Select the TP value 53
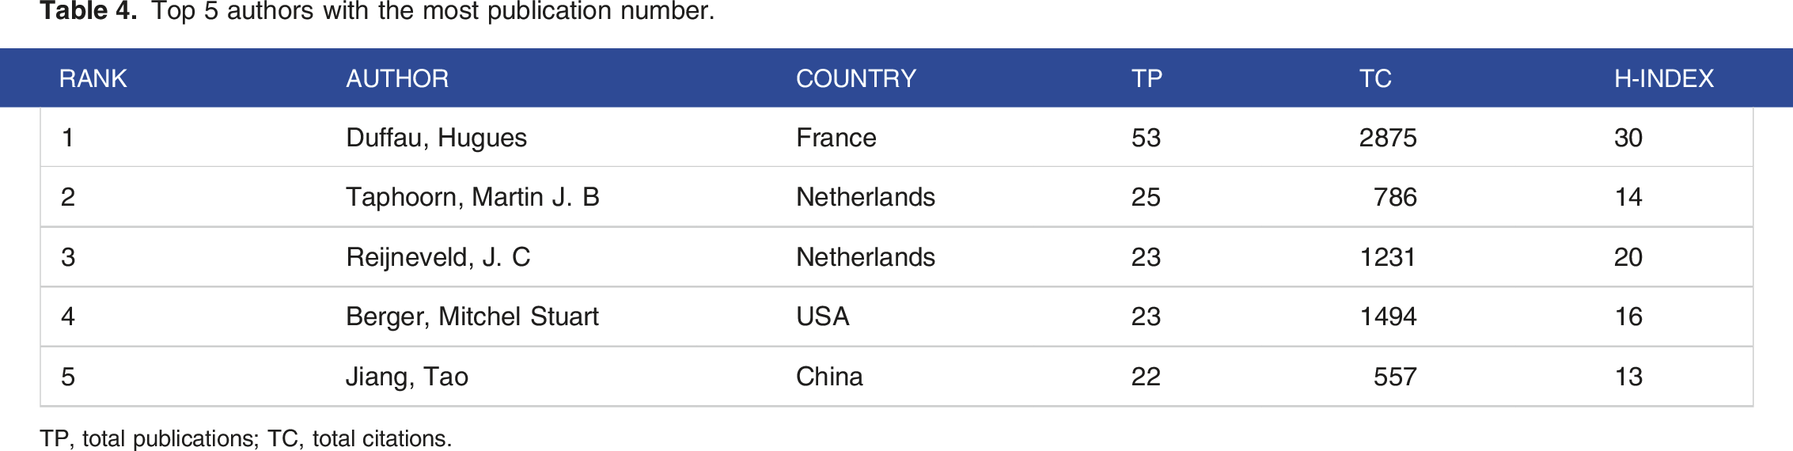1793x451 pixels. (1146, 138)
